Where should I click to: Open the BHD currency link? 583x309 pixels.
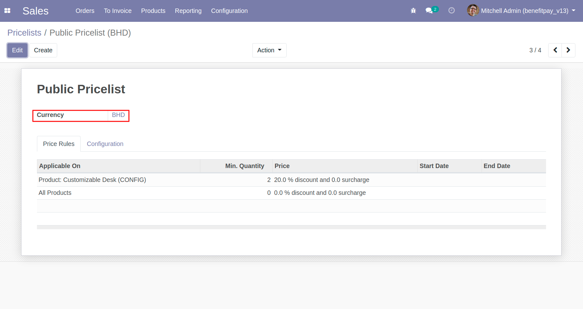[x=118, y=115]
